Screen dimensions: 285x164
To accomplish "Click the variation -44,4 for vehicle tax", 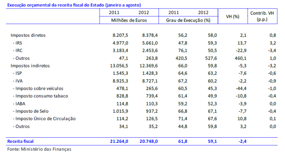I will (241, 88).
